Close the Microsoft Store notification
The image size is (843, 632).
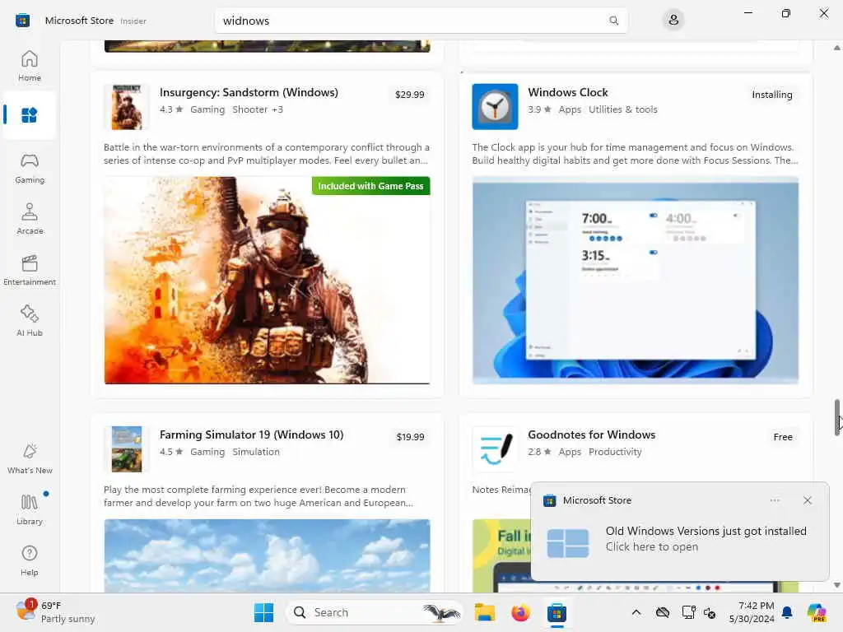(x=807, y=500)
